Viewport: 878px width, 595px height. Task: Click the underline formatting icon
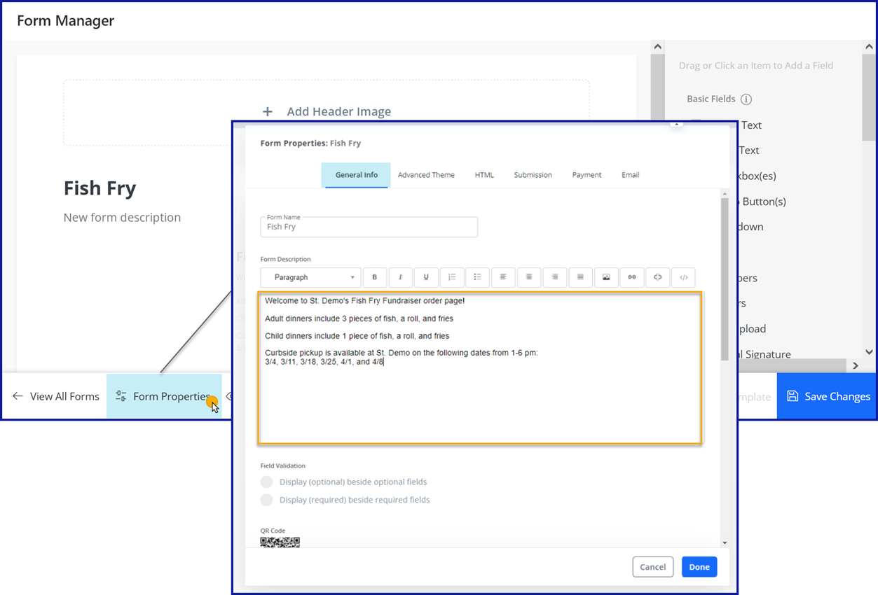(x=426, y=277)
